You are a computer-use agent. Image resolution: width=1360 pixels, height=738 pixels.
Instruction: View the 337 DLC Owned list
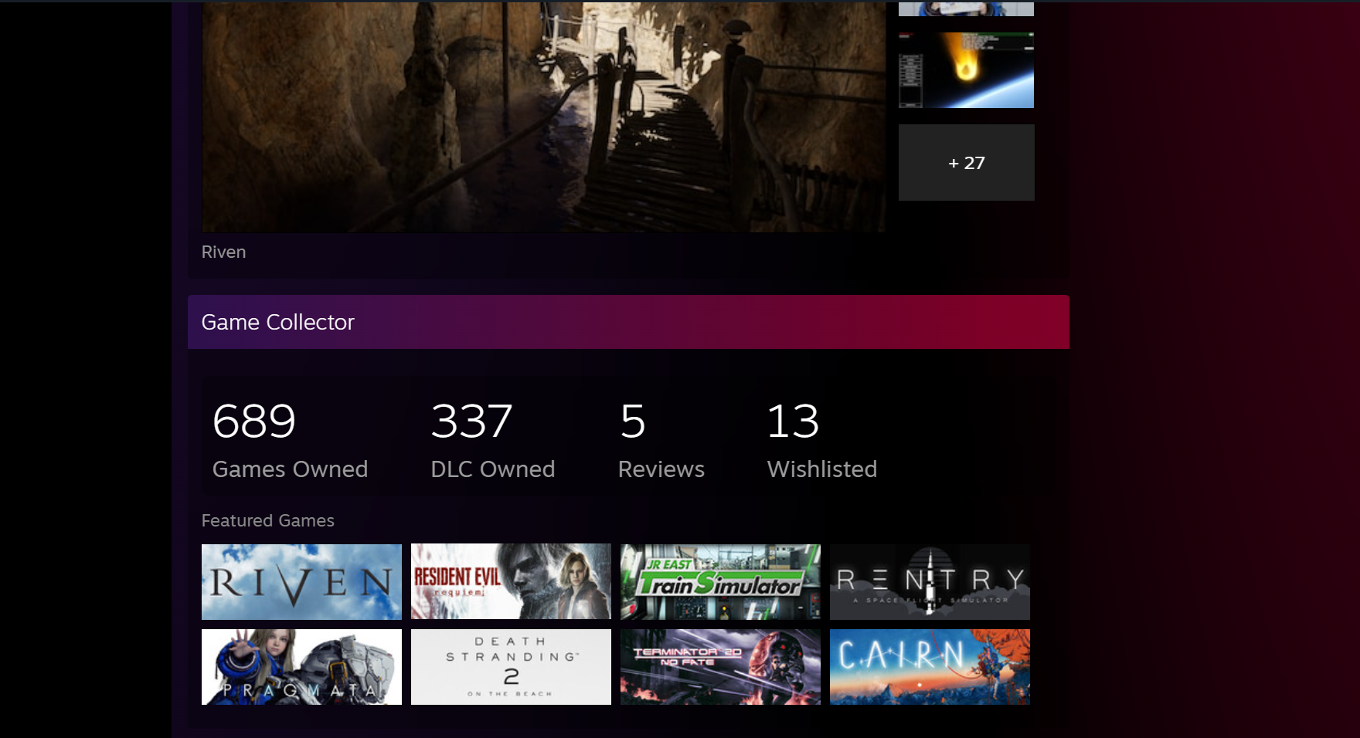(x=492, y=439)
